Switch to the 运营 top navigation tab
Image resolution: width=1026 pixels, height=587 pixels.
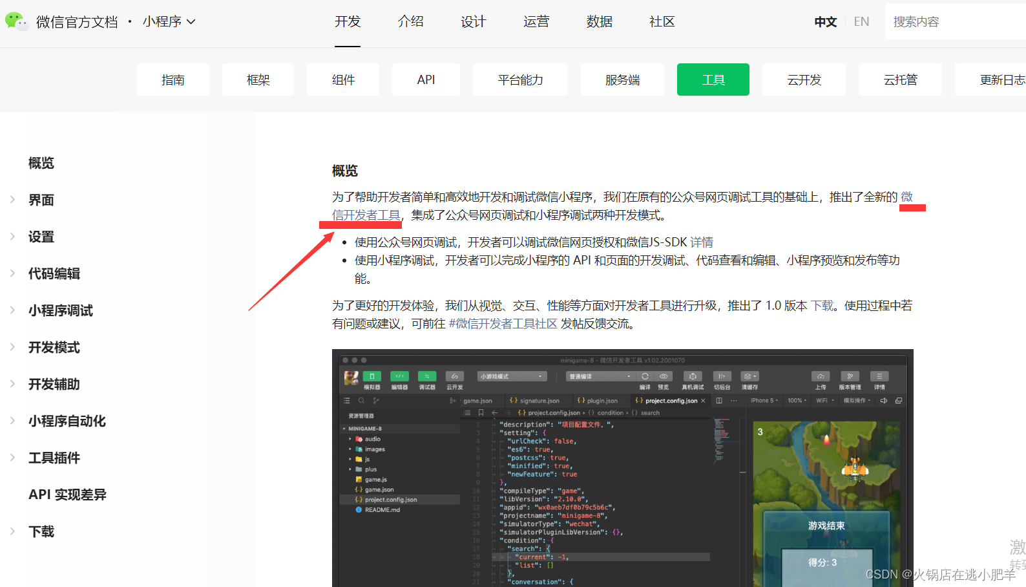(536, 21)
